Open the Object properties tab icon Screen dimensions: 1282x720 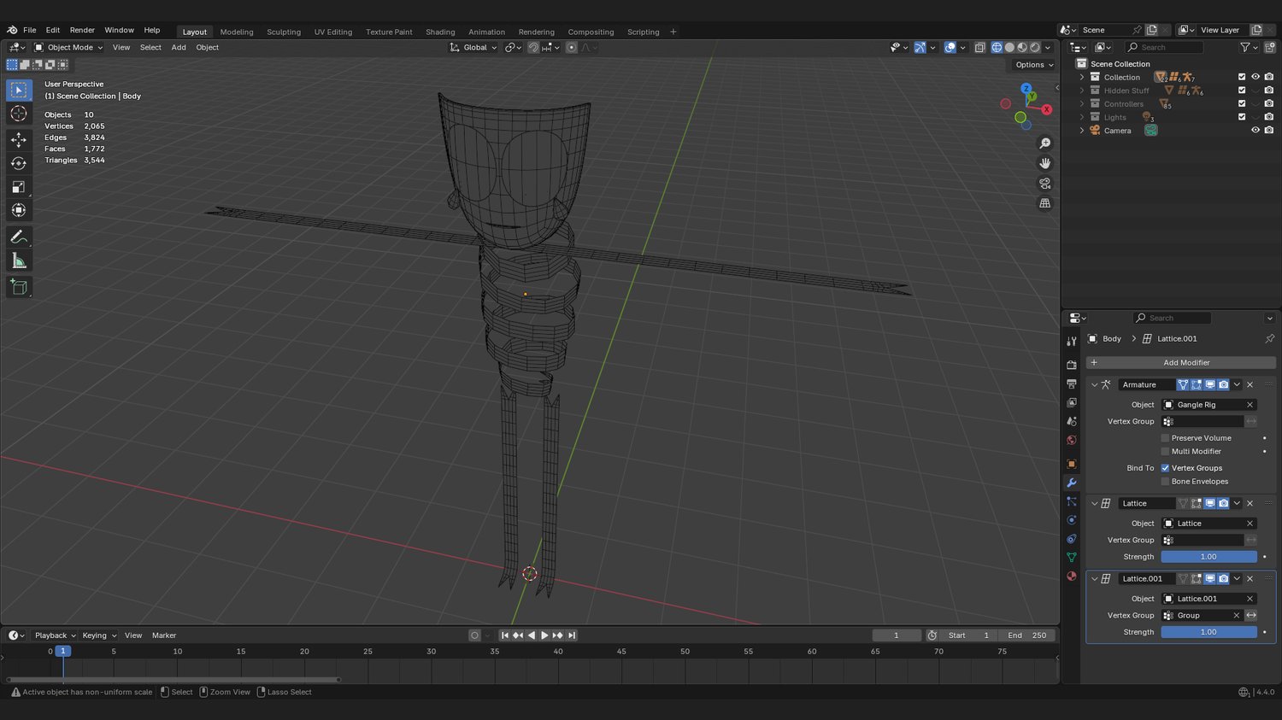[x=1071, y=464]
